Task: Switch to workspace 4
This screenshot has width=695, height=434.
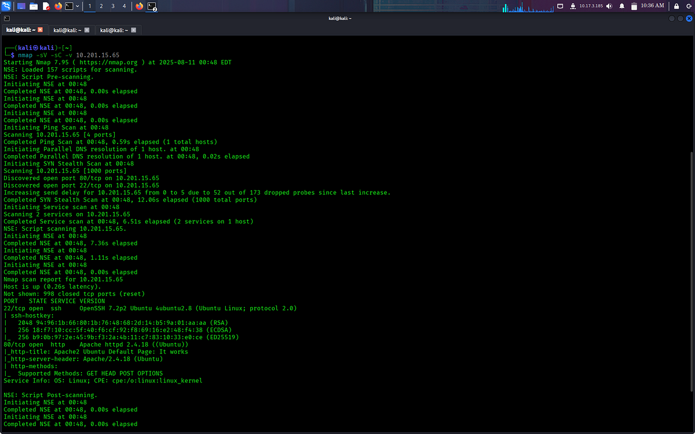Action: (x=124, y=6)
